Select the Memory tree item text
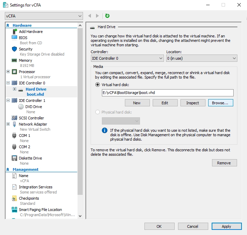 point(25,60)
